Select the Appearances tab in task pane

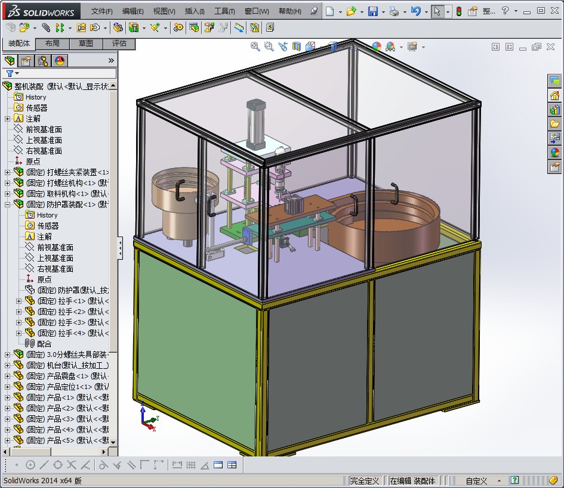(x=554, y=153)
